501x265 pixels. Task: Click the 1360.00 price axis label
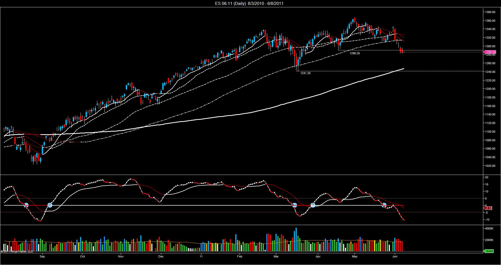(x=490, y=21)
